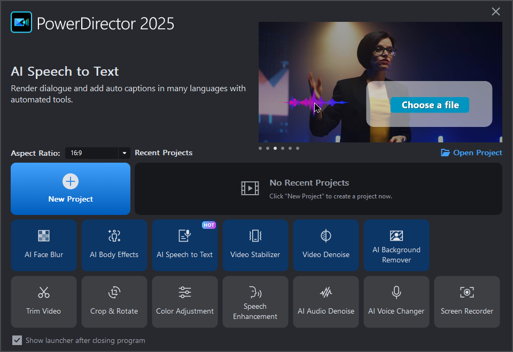Screen dimensions: 513x352
Task: Open Color Adjustment
Action: click(x=185, y=302)
